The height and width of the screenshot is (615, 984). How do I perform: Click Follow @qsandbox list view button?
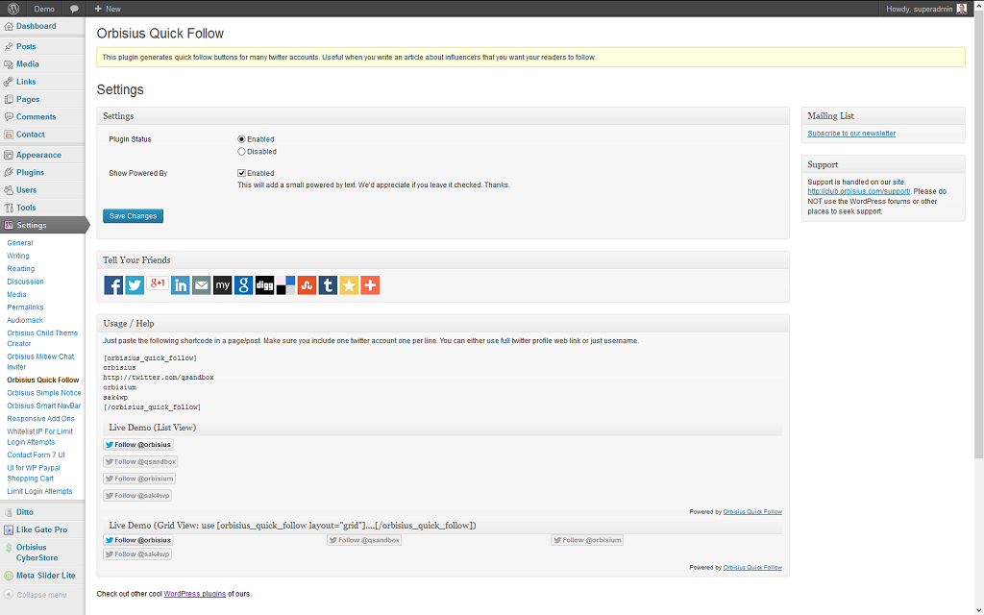pyautogui.click(x=140, y=461)
